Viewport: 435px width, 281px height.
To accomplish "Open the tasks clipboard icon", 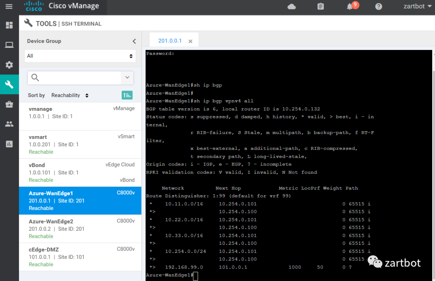I will [321, 6].
